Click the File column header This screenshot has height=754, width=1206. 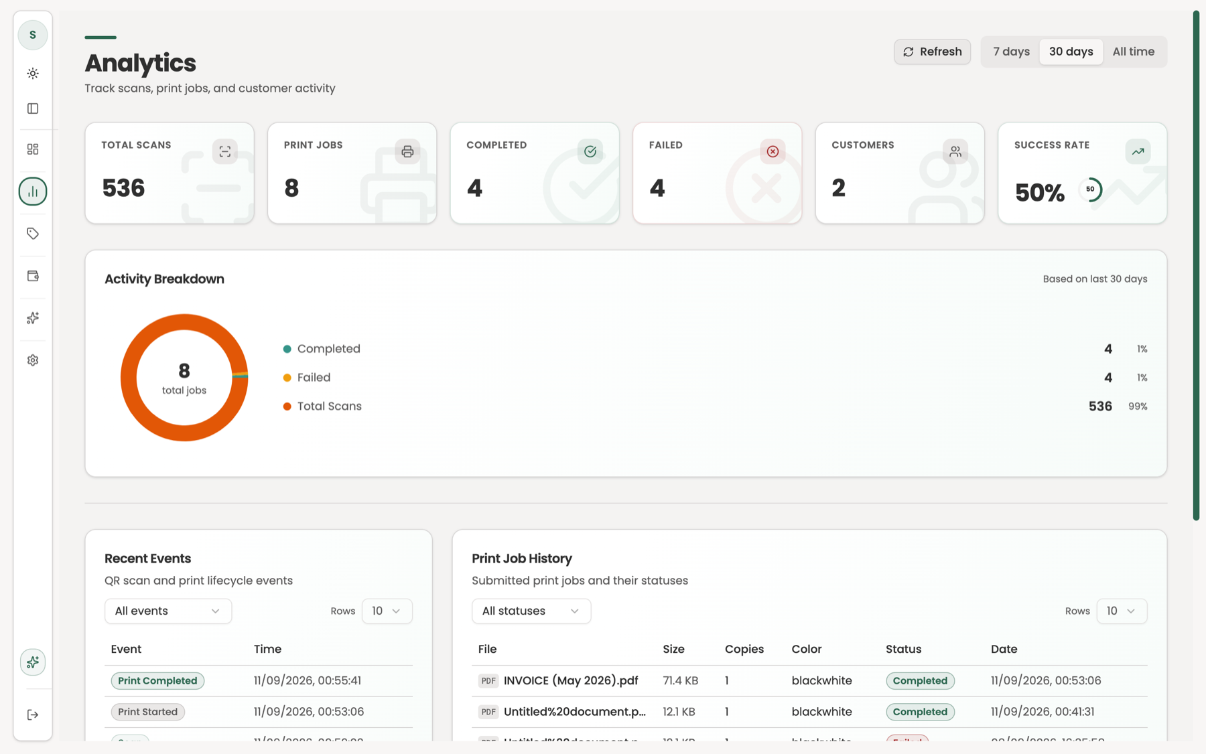click(x=487, y=649)
